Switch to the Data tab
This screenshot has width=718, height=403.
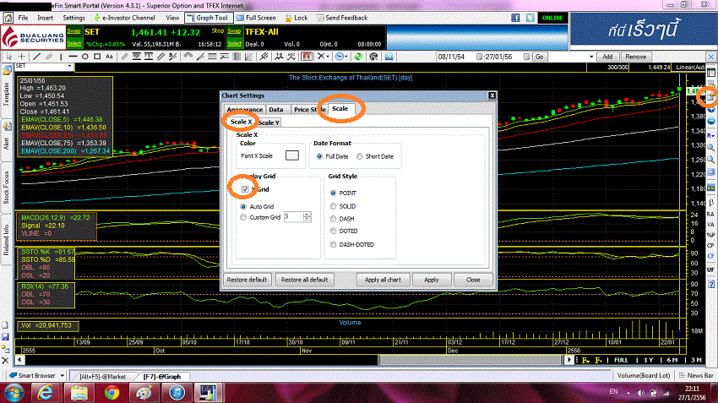tap(275, 110)
